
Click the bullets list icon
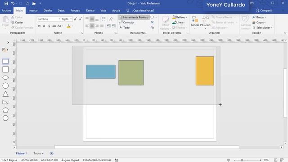point(104,19)
